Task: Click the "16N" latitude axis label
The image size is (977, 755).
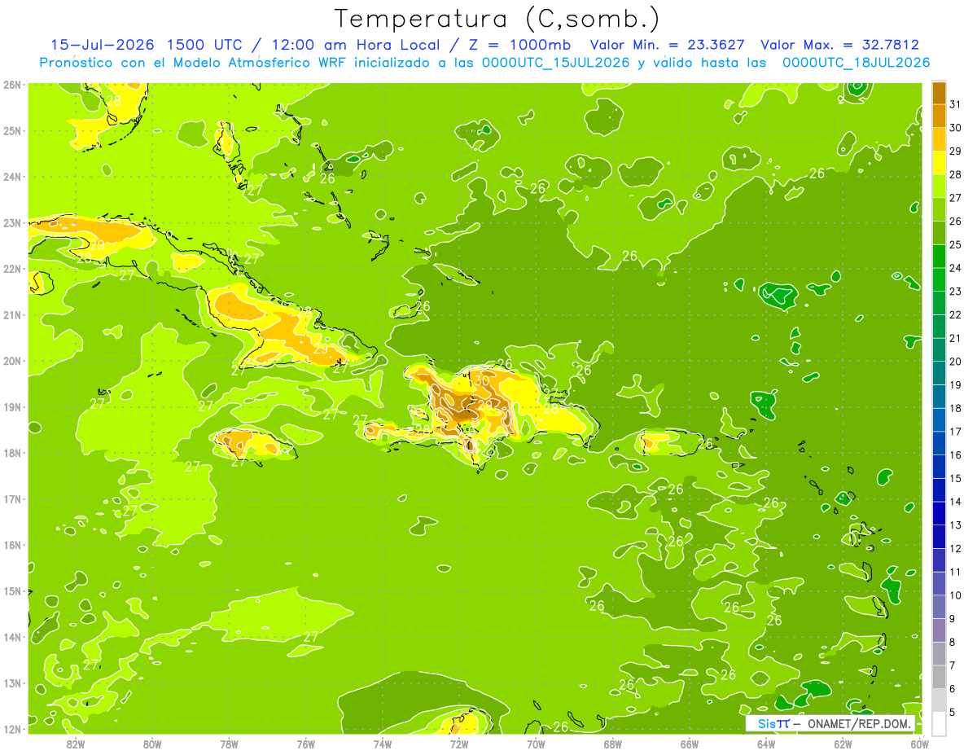Action: point(11,545)
